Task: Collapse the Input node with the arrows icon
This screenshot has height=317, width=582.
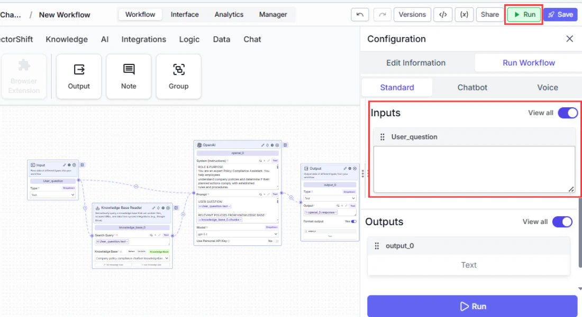Action: (64, 165)
